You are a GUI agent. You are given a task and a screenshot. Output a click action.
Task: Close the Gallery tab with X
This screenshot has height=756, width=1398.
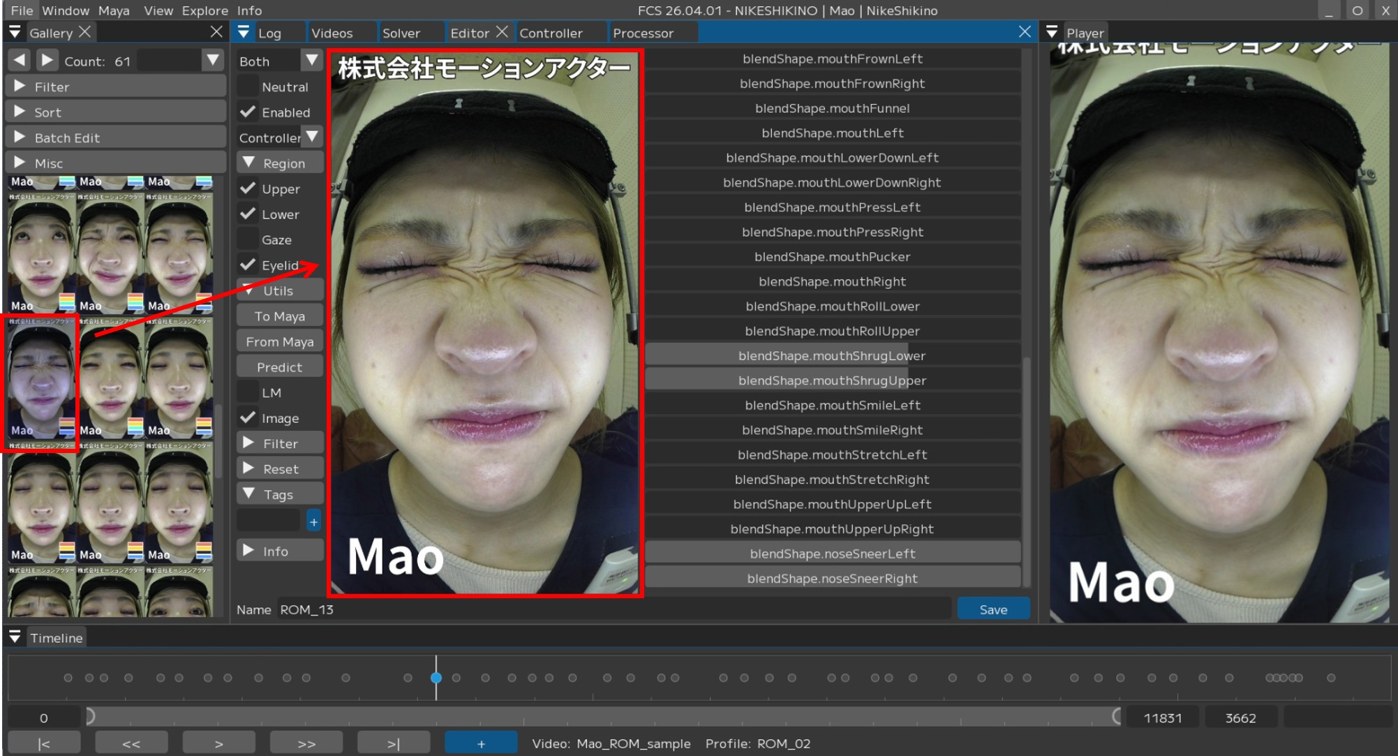coord(84,31)
